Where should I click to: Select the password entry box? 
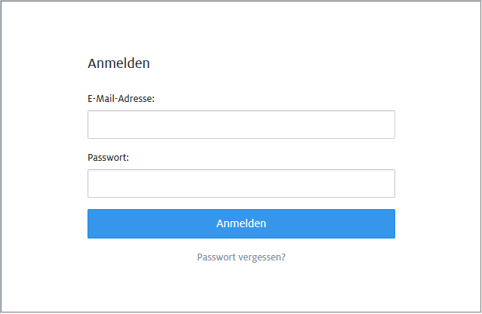click(x=241, y=183)
